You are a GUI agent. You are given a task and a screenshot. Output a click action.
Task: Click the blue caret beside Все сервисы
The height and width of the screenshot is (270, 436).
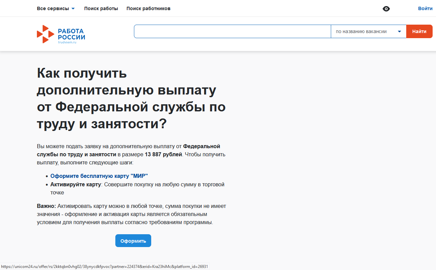[73, 9]
